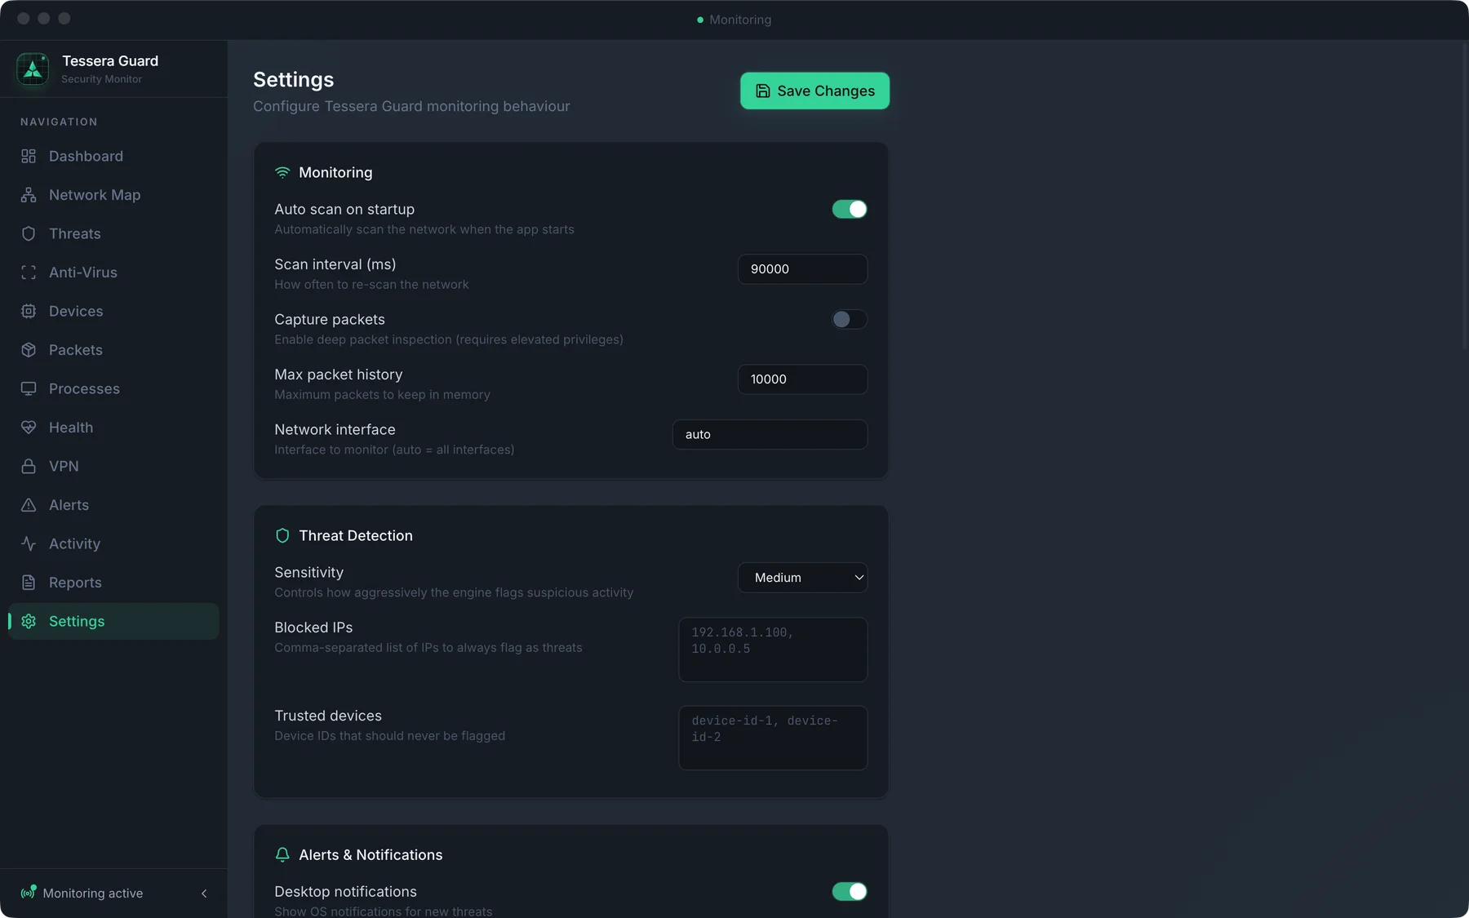Click the bell icon beside Alerts & Notifications
Viewport: 1469px width, 918px height.
282,854
